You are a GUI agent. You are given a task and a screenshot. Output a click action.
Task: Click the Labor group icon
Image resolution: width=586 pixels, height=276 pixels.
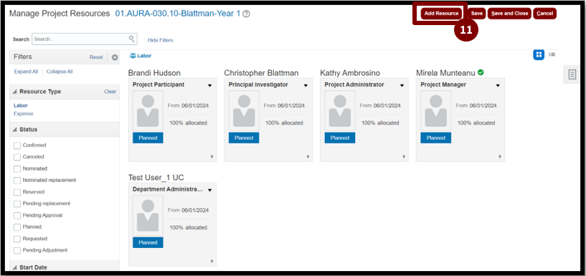133,56
